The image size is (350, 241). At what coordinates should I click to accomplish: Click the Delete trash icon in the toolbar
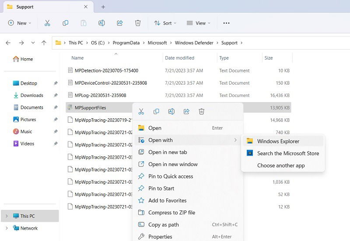(138, 23)
